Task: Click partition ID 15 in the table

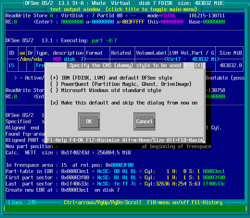Action: (x=11, y=65)
